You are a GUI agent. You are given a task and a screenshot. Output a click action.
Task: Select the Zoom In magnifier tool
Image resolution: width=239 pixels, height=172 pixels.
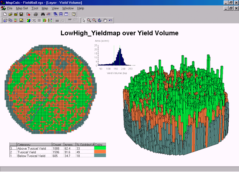point(94,20)
